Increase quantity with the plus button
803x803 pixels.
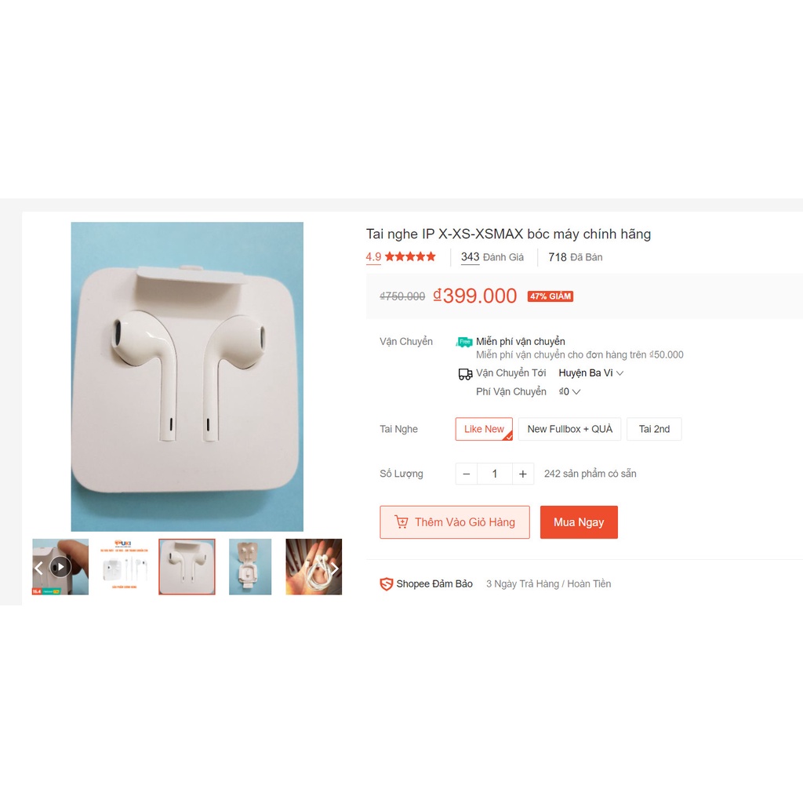click(x=523, y=474)
